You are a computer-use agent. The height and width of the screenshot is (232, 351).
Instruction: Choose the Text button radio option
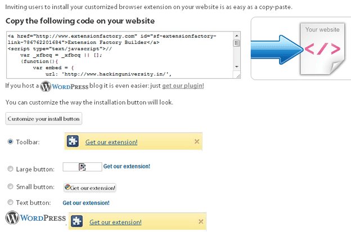[x=10, y=202]
